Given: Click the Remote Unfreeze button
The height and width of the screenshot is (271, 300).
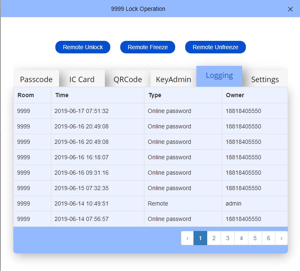Looking at the screenshot, I should click(x=215, y=47).
